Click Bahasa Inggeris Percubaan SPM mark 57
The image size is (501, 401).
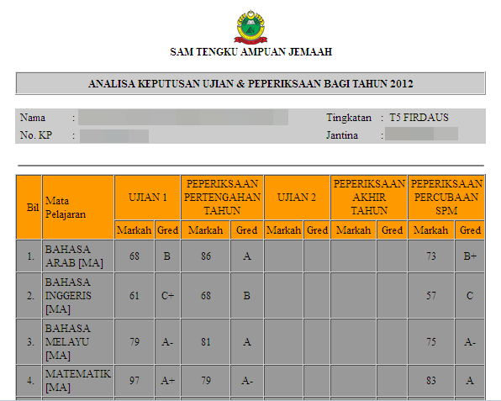coord(431,296)
